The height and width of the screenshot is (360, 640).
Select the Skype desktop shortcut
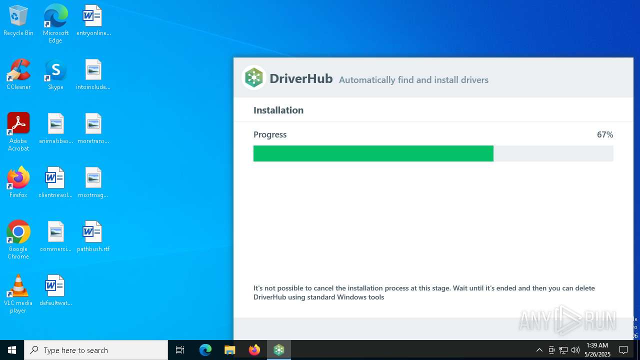coord(55,75)
